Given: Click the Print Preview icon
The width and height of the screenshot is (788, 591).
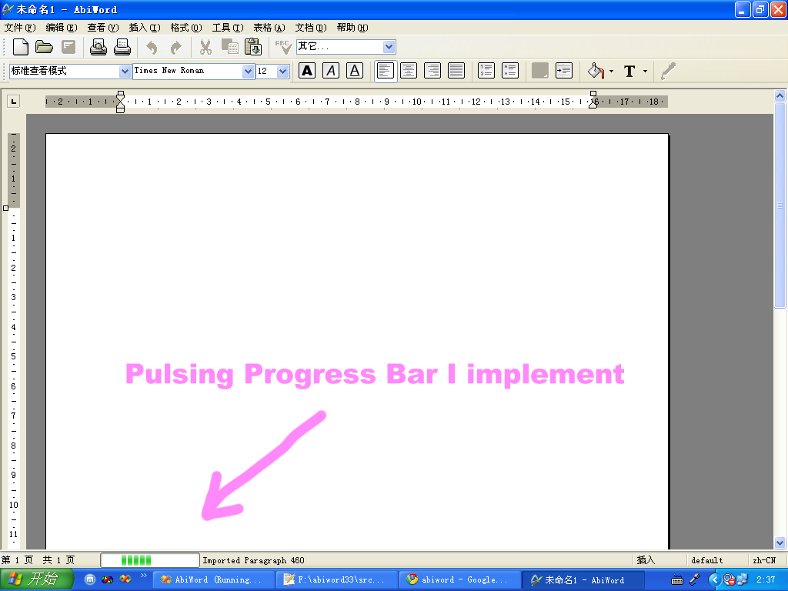Looking at the screenshot, I should pyautogui.click(x=98, y=47).
